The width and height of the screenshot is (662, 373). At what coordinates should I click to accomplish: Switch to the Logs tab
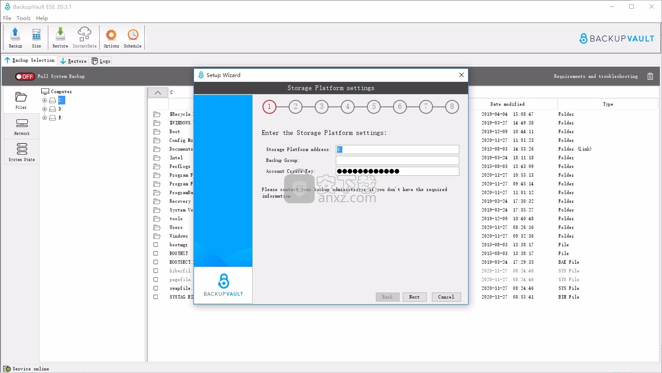coord(101,61)
